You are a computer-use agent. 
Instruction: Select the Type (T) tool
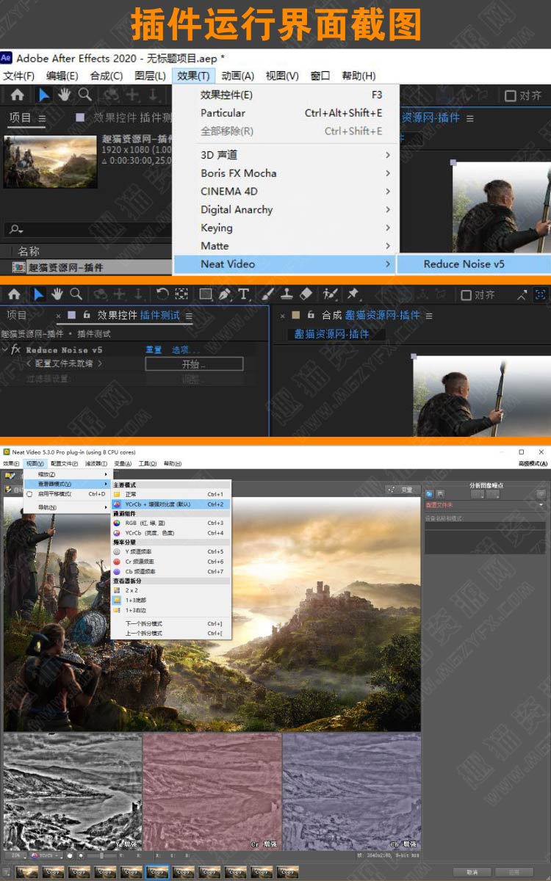tap(243, 294)
